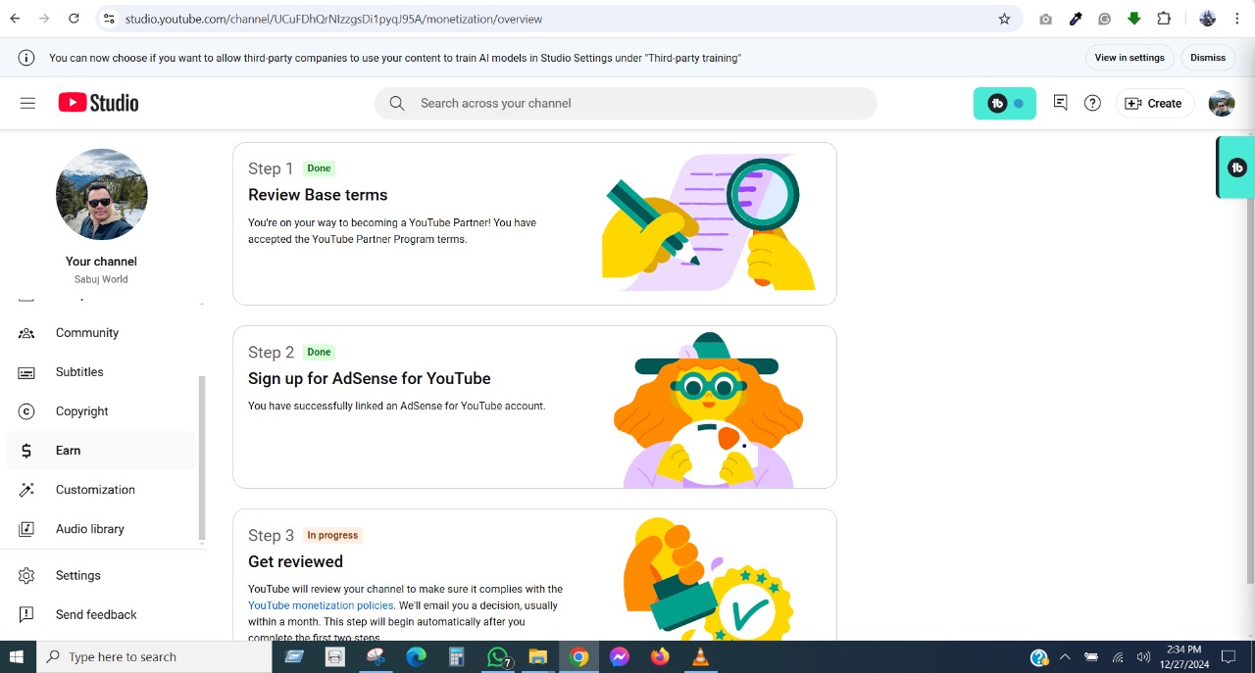The width and height of the screenshot is (1255, 673).
Task: Bookmark this page with the star icon
Action: [1004, 19]
